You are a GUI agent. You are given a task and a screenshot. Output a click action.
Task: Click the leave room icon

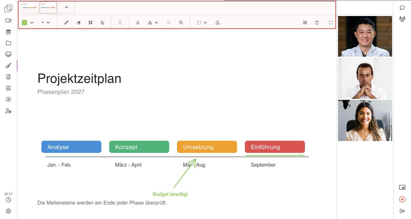402,211
